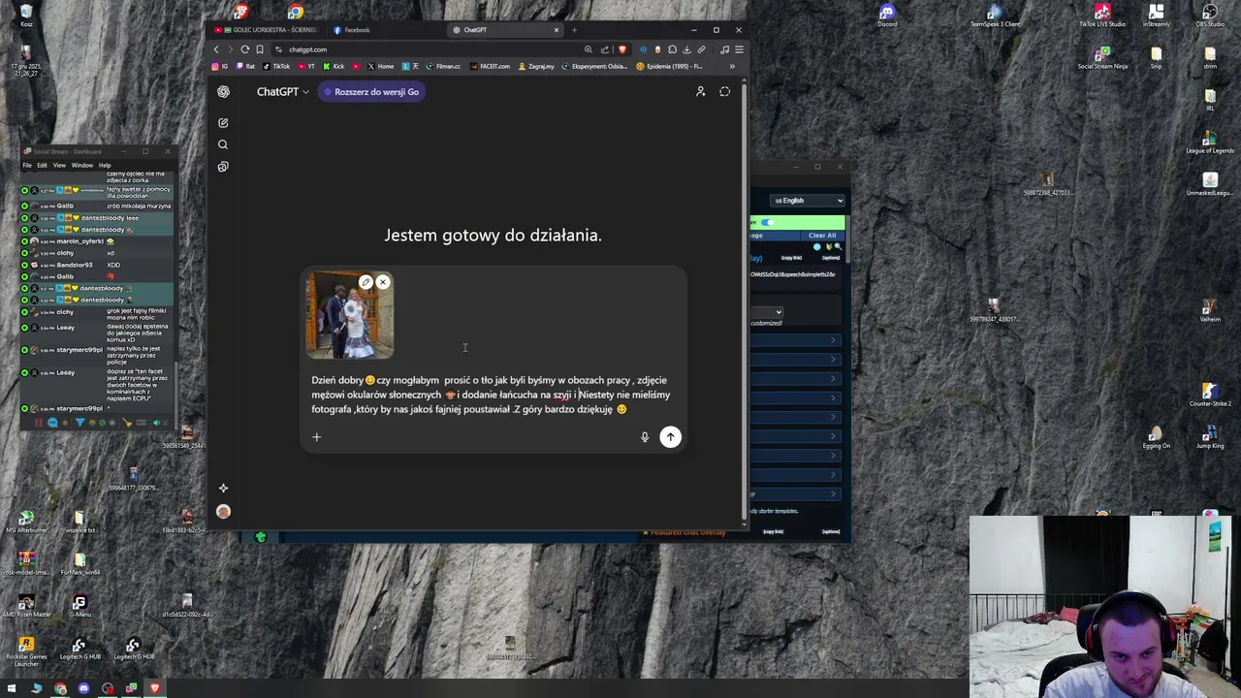Click Clear All in the right window
The height and width of the screenshot is (698, 1241).
(x=821, y=236)
